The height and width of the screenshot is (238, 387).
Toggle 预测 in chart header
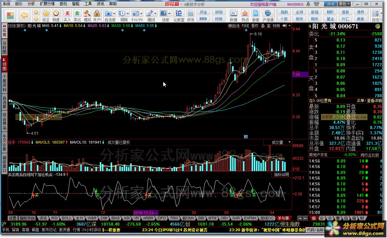276,26
